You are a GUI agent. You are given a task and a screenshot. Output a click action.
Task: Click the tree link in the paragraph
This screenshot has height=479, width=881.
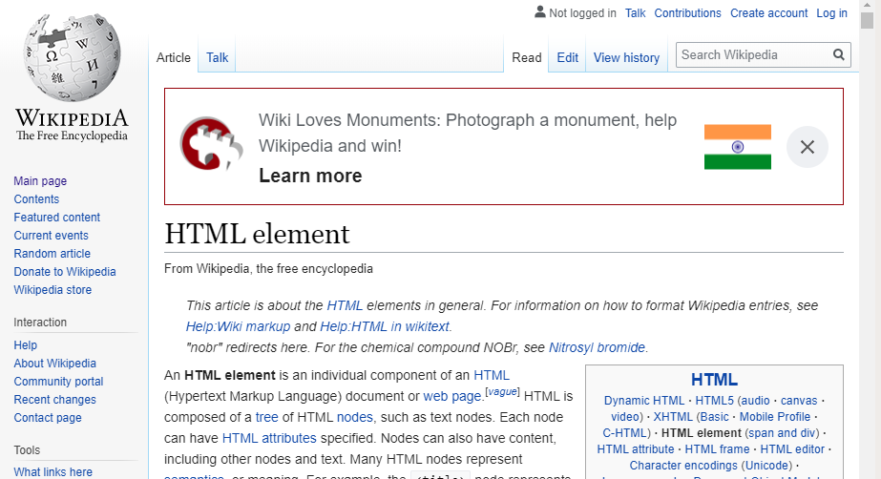tap(266, 417)
